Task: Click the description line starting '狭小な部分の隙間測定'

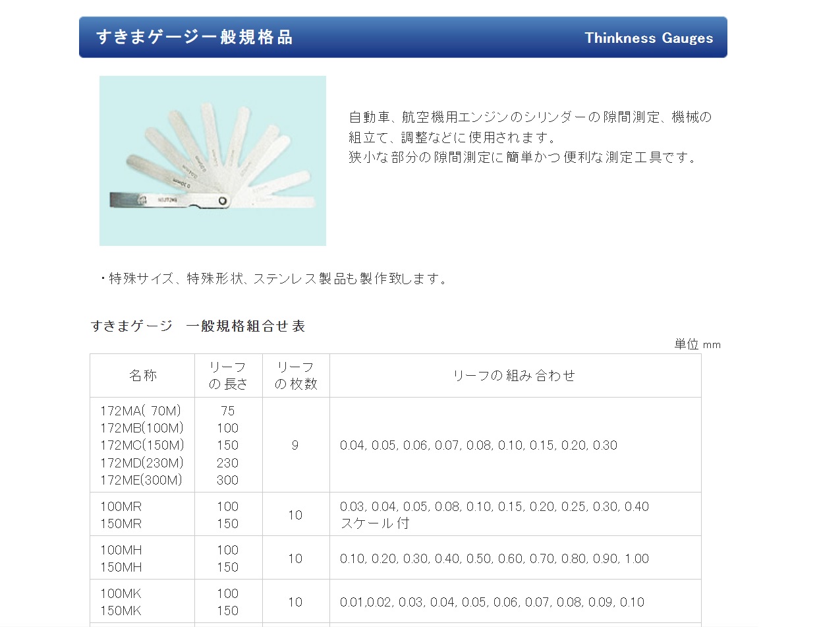Action: [523, 158]
